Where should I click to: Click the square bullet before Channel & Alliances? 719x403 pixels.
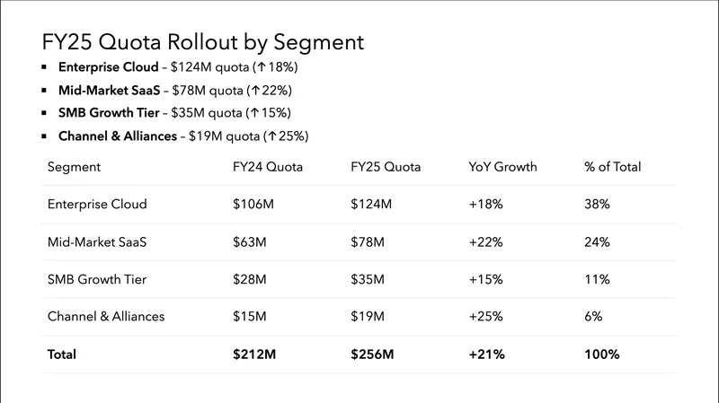(x=45, y=136)
